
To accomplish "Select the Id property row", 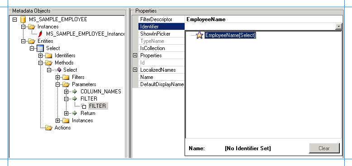I will click(x=161, y=63).
